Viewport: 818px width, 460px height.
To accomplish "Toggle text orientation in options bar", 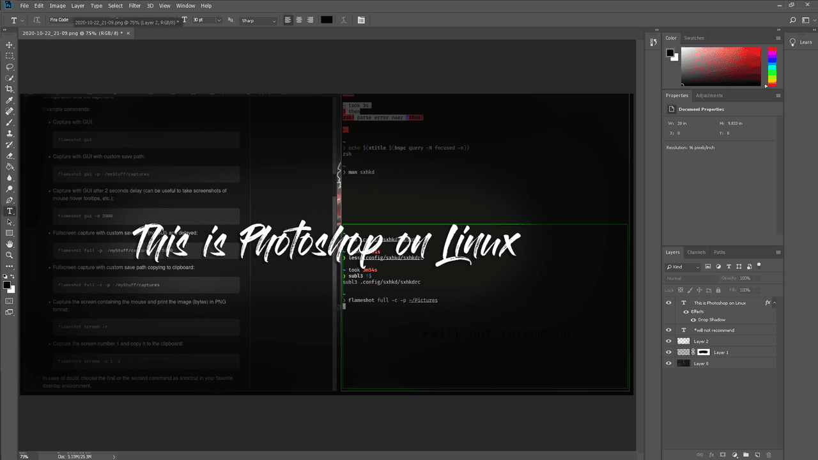I will click(x=36, y=20).
